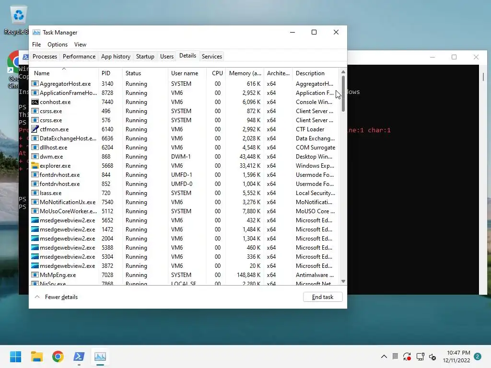This screenshot has height=368, width=491.
Task: Sort by the Description column header
Action: point(316,73)
